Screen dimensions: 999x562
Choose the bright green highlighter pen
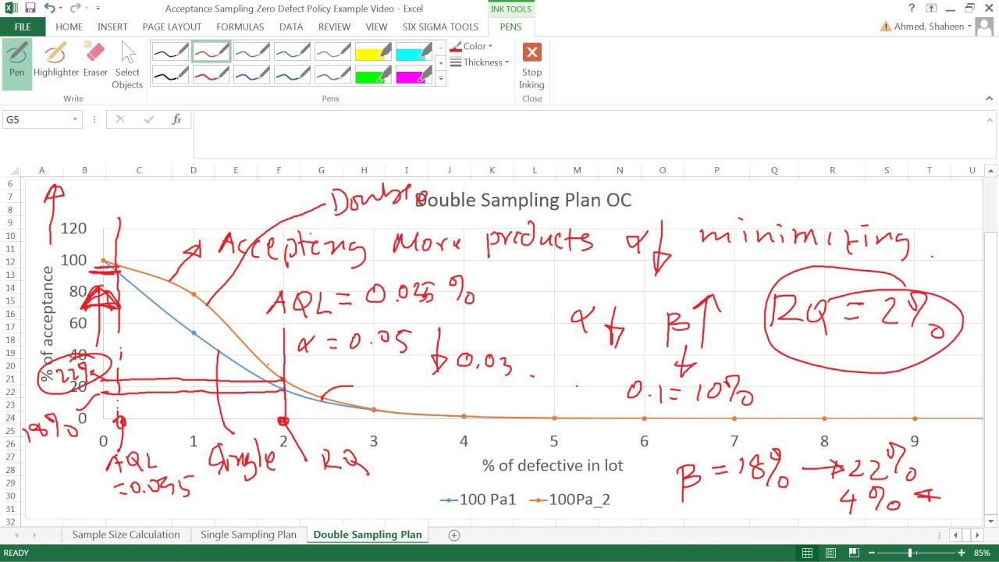click(373, 75)
